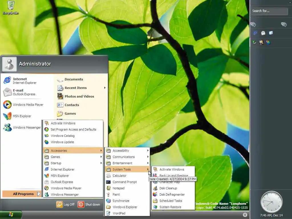292x219 pixels.
Task: Click the left chat bubble sidebar icon
Action: pyautogui.click(x=253, y=25)
